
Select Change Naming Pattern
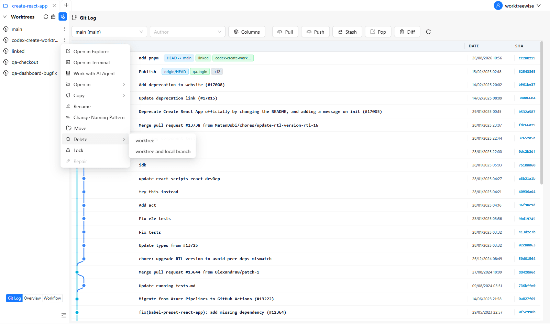click(x=95, y=117)
